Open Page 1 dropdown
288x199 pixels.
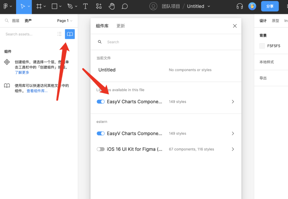click(65, 21)
